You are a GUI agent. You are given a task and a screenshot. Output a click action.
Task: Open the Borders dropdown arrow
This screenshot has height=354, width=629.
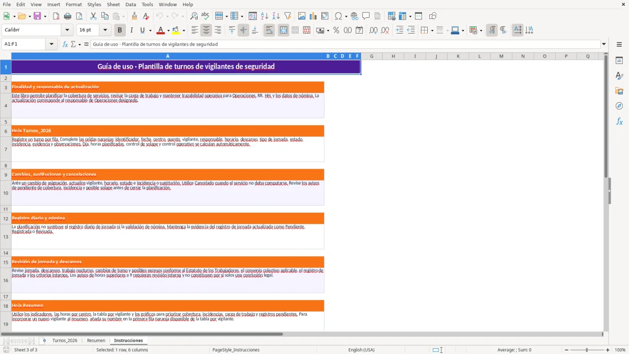point(432,30)
